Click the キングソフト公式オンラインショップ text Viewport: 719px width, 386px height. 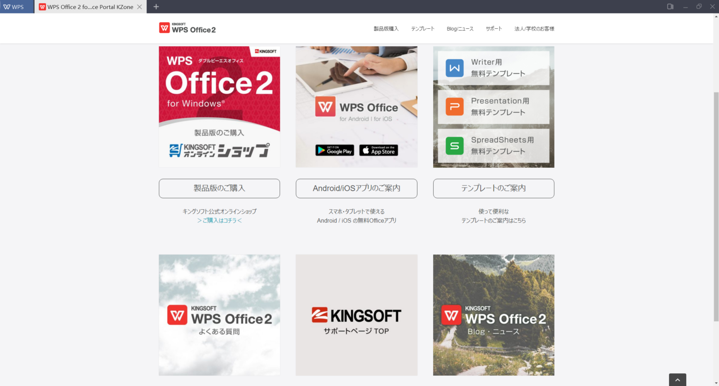[x=219, y=211]
